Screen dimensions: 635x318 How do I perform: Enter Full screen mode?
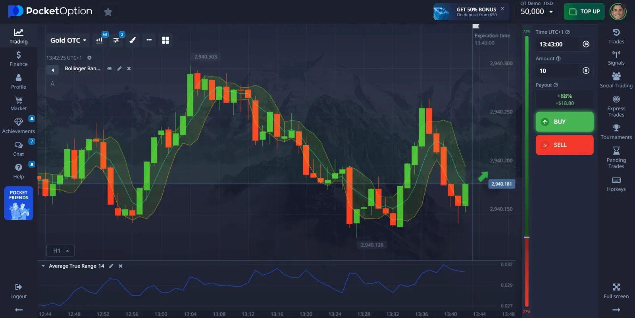point(616,291)
